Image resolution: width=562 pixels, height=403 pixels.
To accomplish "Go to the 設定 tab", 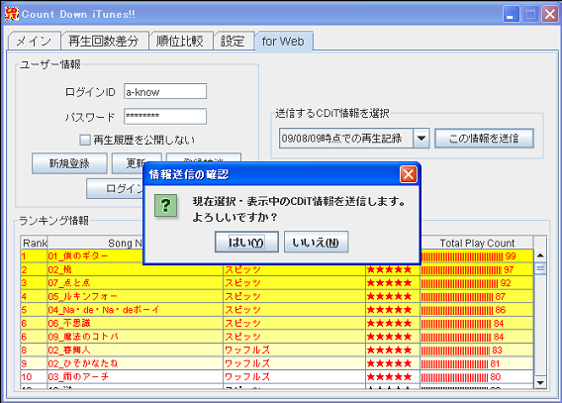I will (233, 41).
